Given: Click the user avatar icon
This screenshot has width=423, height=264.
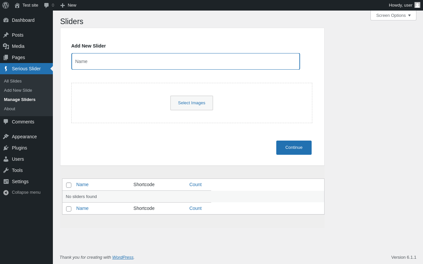Looking at the screenshot, I should click(x=417, y=5).
